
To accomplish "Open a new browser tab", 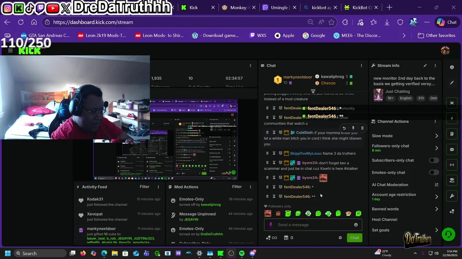I will click(389, 7).
